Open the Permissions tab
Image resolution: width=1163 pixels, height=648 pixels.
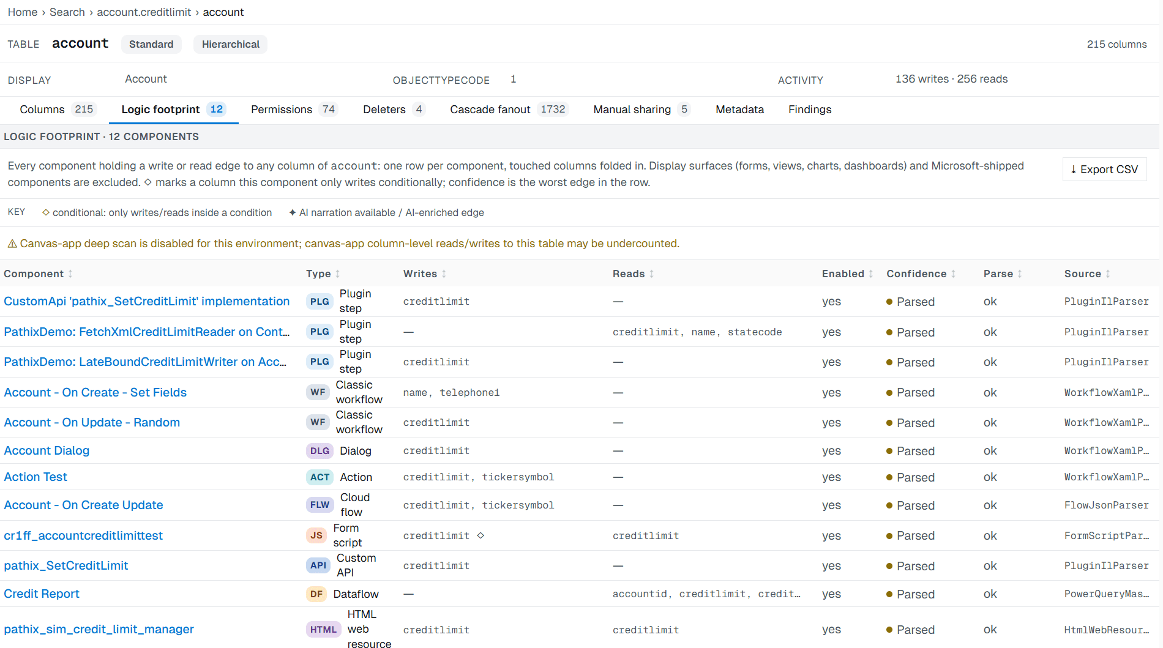tap(294, 110)
